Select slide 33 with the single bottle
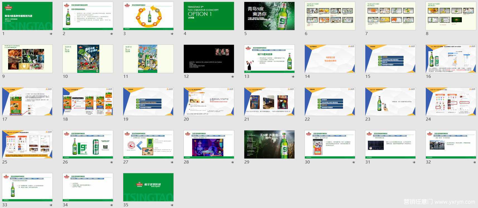 pos(27,187)
